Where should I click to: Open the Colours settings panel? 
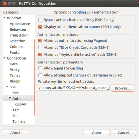click(16, 47)
